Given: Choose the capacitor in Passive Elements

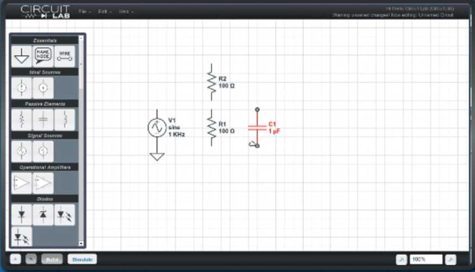Looking at the screenshot, I should (43, 120).
